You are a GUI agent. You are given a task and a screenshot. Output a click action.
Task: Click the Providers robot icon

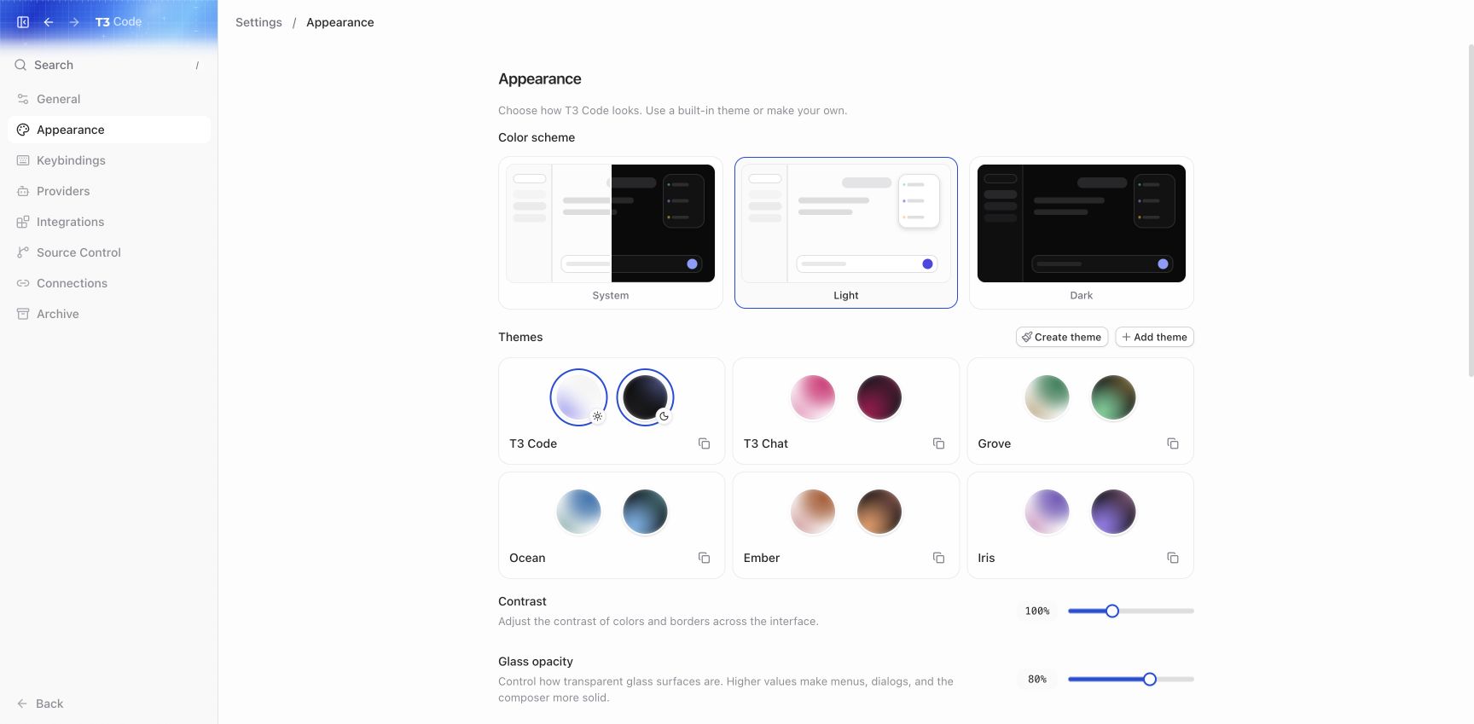(23, 191)
